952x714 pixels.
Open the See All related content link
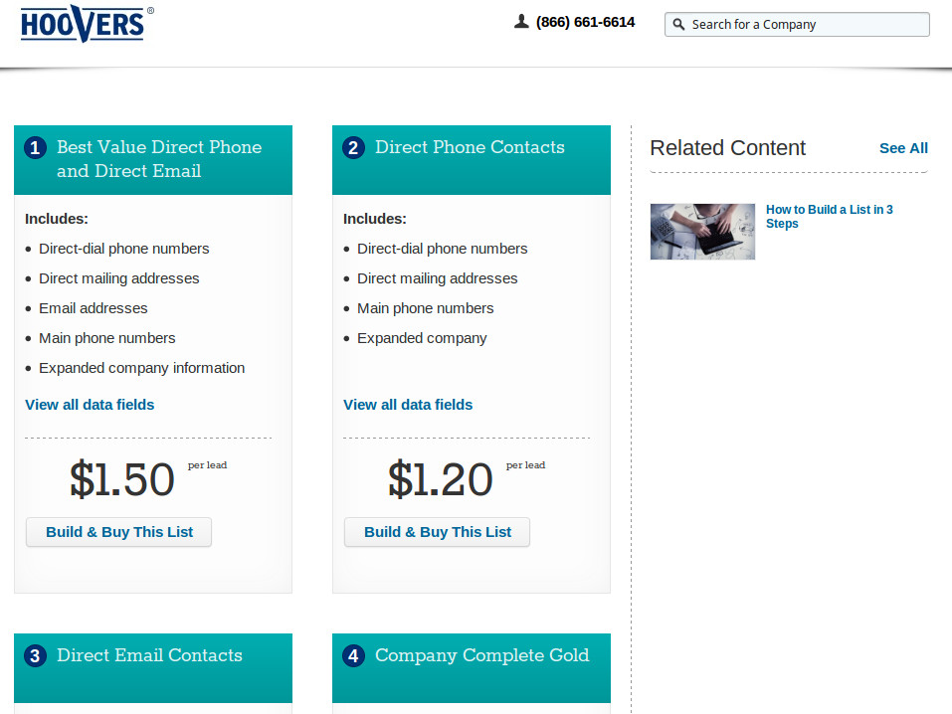tap(903, 147)
